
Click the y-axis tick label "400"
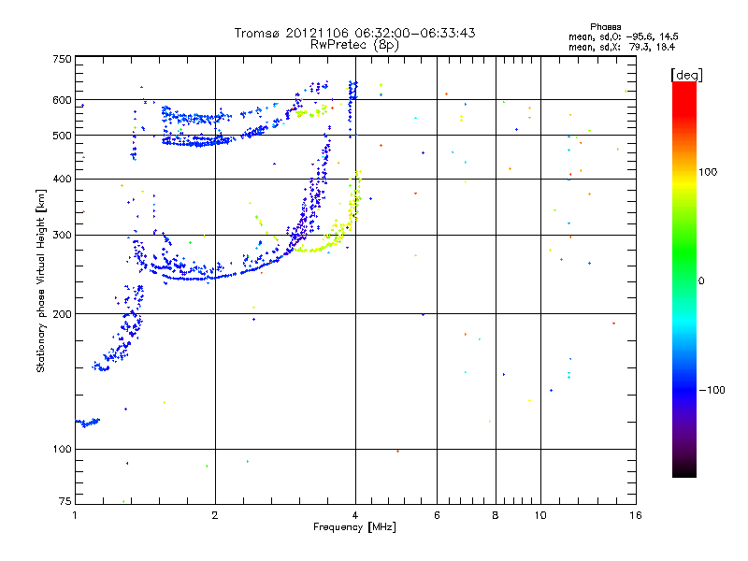(63, 179)
